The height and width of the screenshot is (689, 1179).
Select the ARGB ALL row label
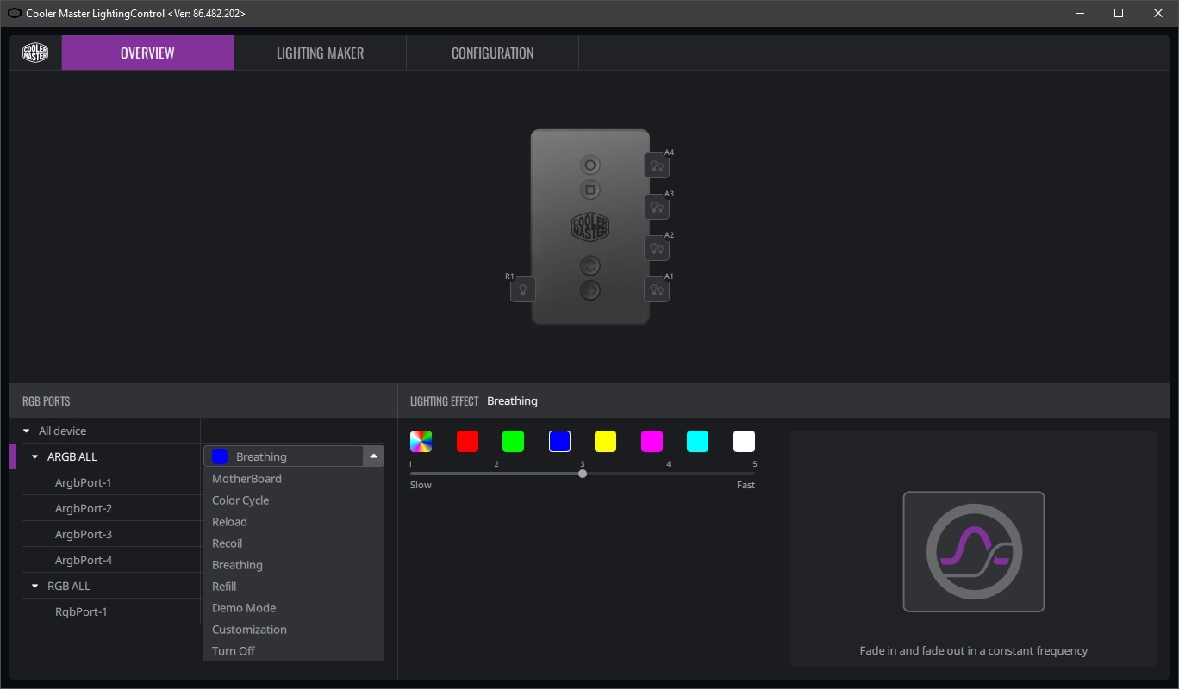coord(72,456)
